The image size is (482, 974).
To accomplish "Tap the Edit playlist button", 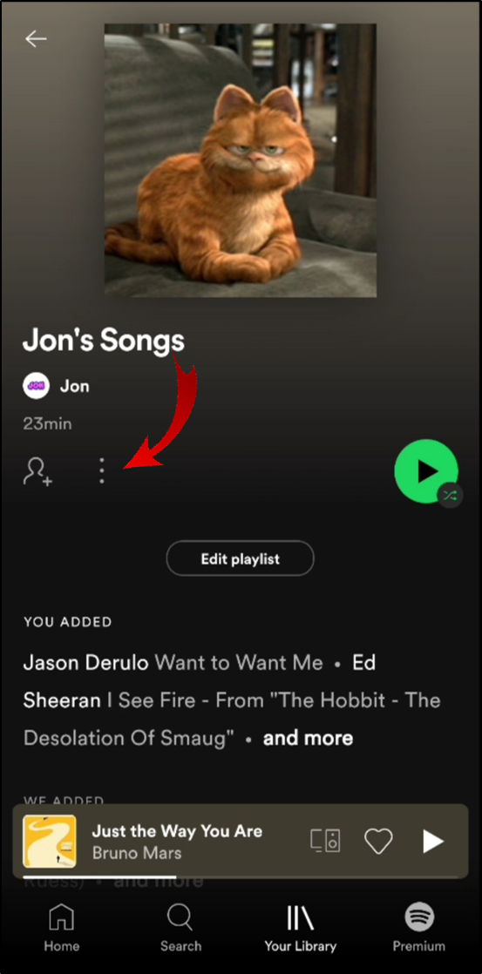I will pos(240,558).
